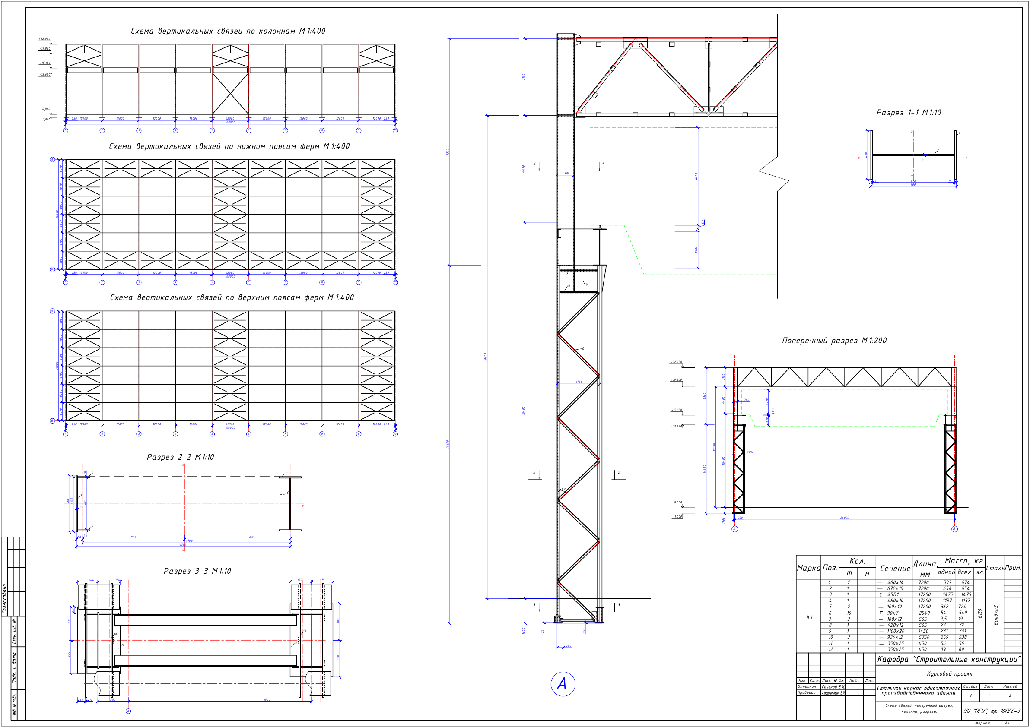
Task: Click length value '5750' in the table
Action: tap(925, 637)
